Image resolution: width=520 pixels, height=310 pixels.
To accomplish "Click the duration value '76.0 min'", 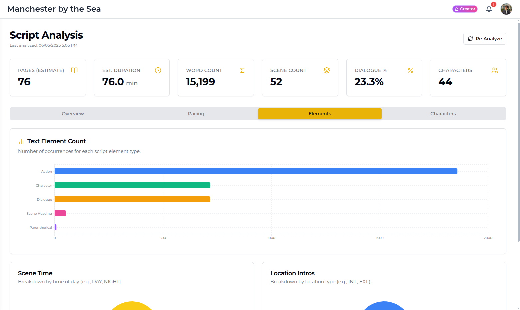I will [120, 82].
